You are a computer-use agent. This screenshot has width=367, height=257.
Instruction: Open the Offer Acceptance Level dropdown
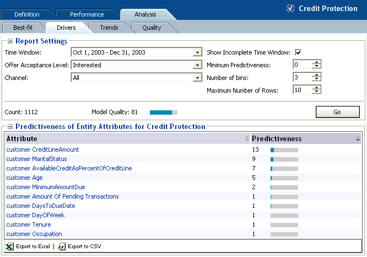pos(197,65)
